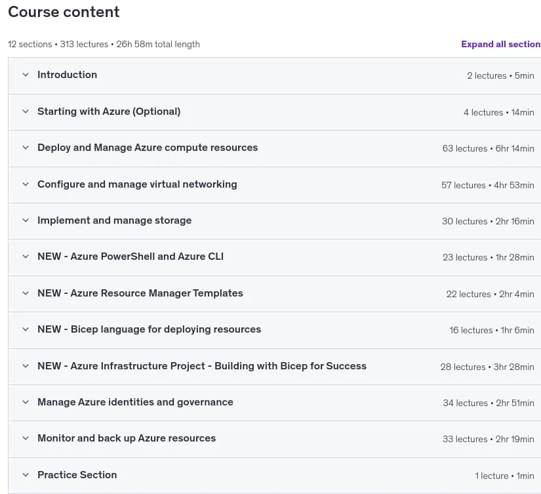The height and width of the screenshot is (494, 541).
Task: Select Deploy and Manage Azure compute resources
Action: [148, 148]
